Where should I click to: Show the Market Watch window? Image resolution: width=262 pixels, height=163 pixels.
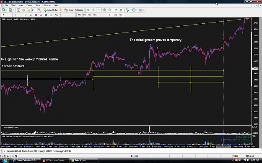click(x=18, y=10)
